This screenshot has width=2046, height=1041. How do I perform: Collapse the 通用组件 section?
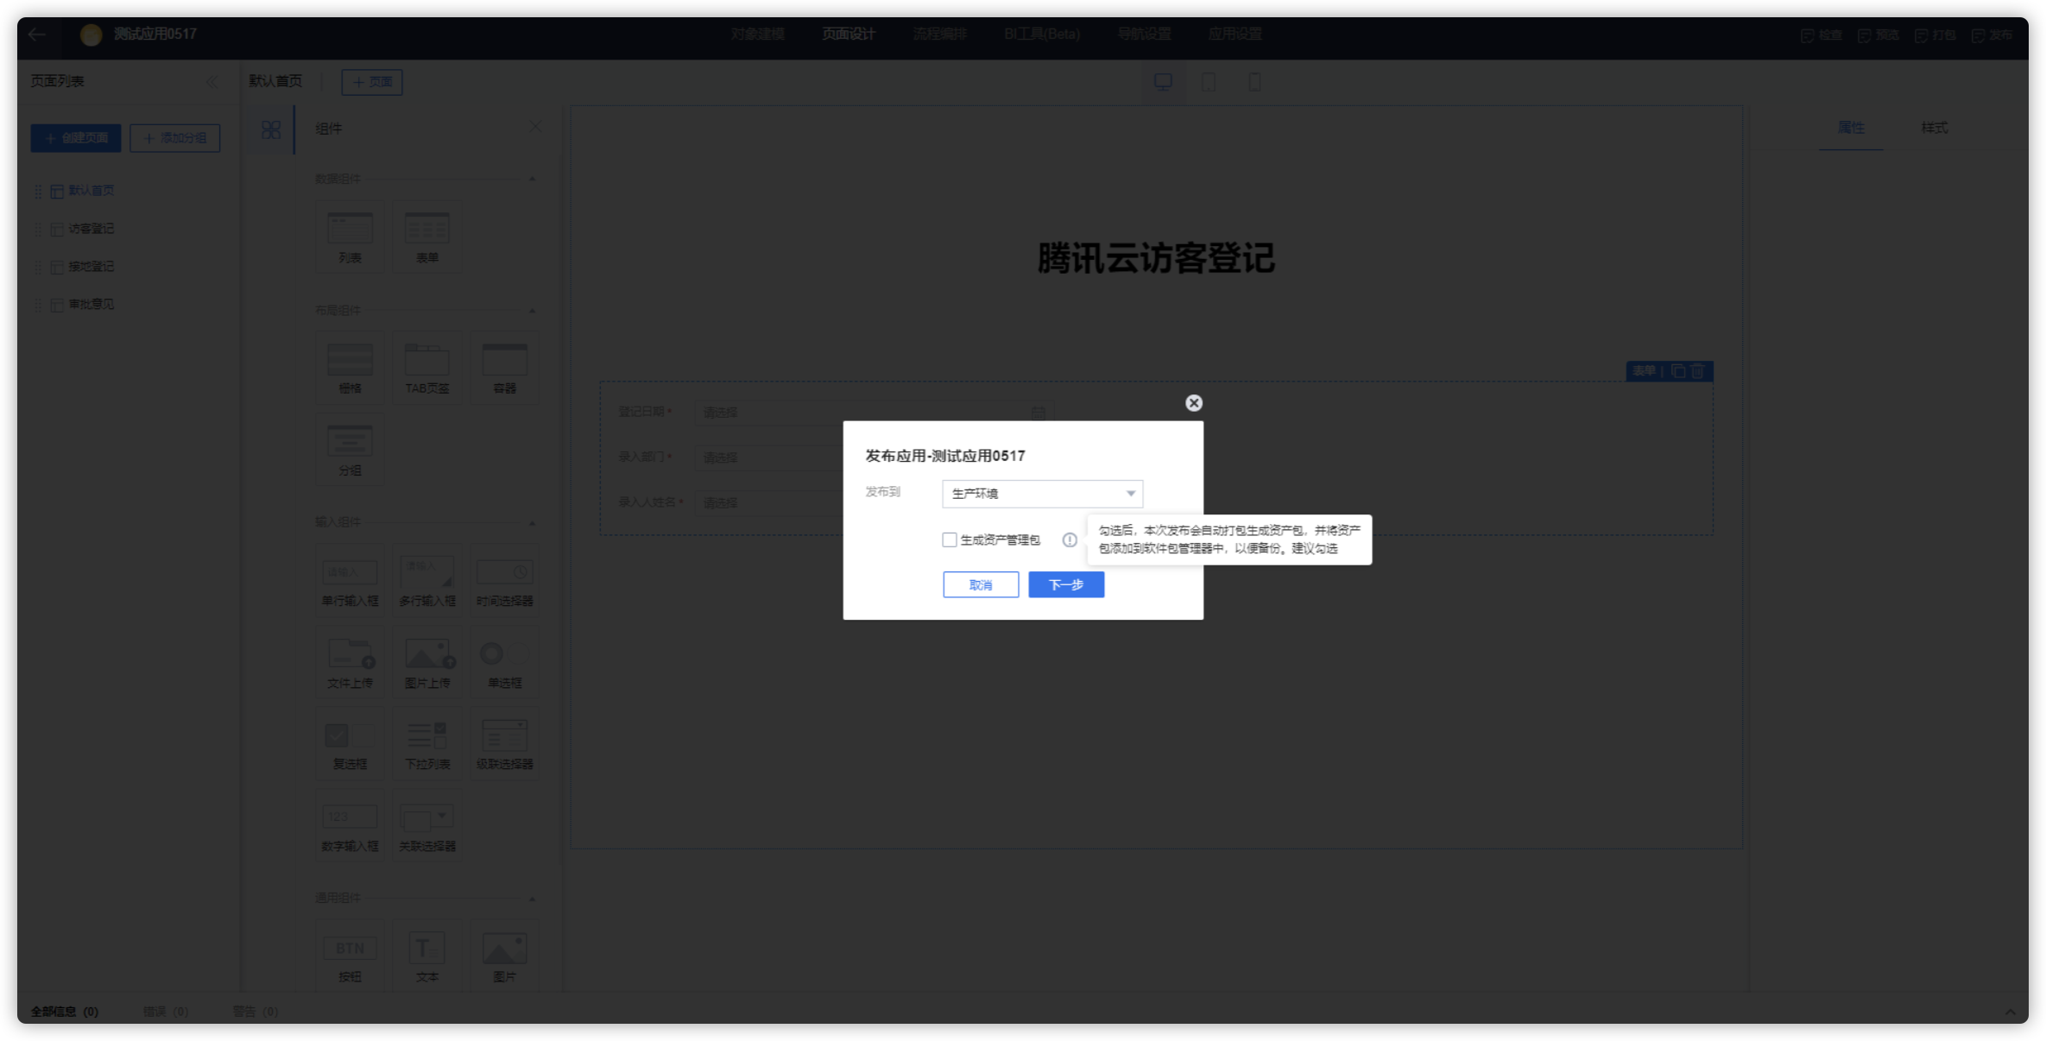pyautogui.click(x=532, y=899)
